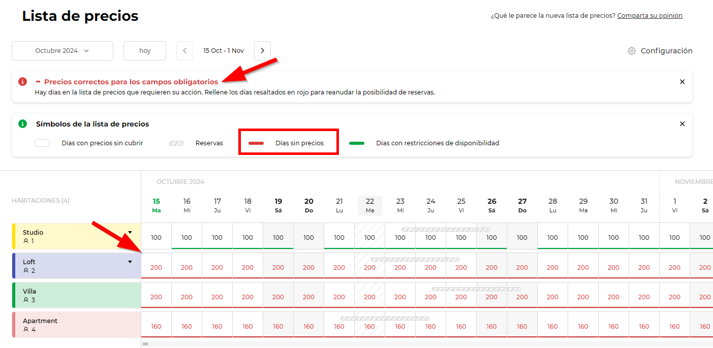
Task: Open the Octubre 2024 month dropdown
Action: [x=63, y=51]
